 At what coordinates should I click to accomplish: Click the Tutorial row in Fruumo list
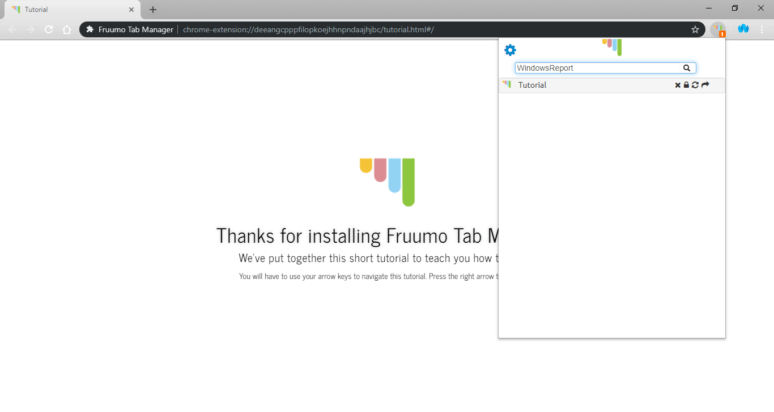click(612, 85)
